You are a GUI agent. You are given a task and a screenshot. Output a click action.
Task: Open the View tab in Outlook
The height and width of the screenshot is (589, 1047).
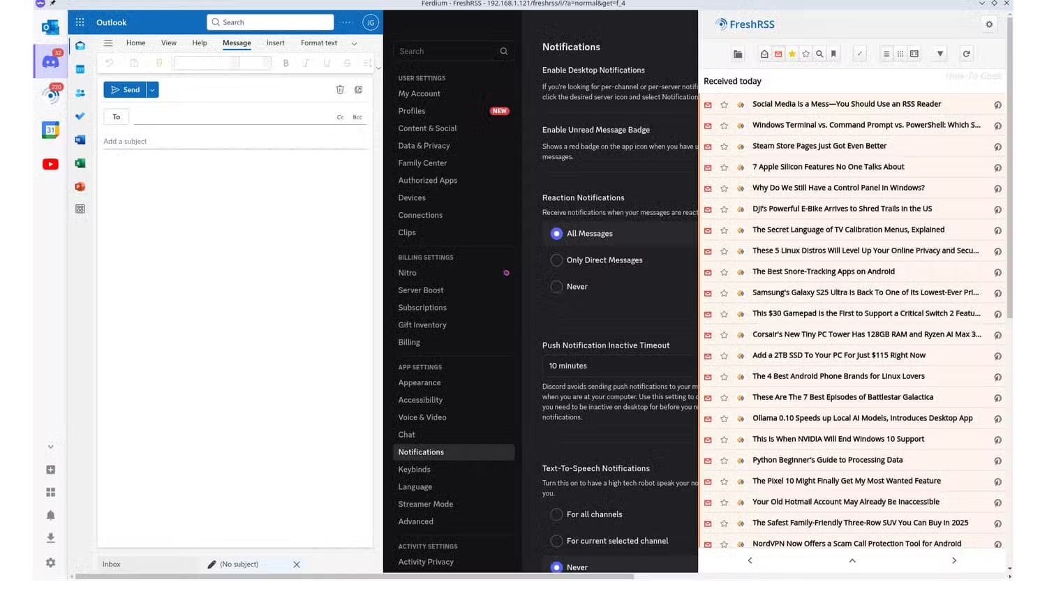point(169,43)
